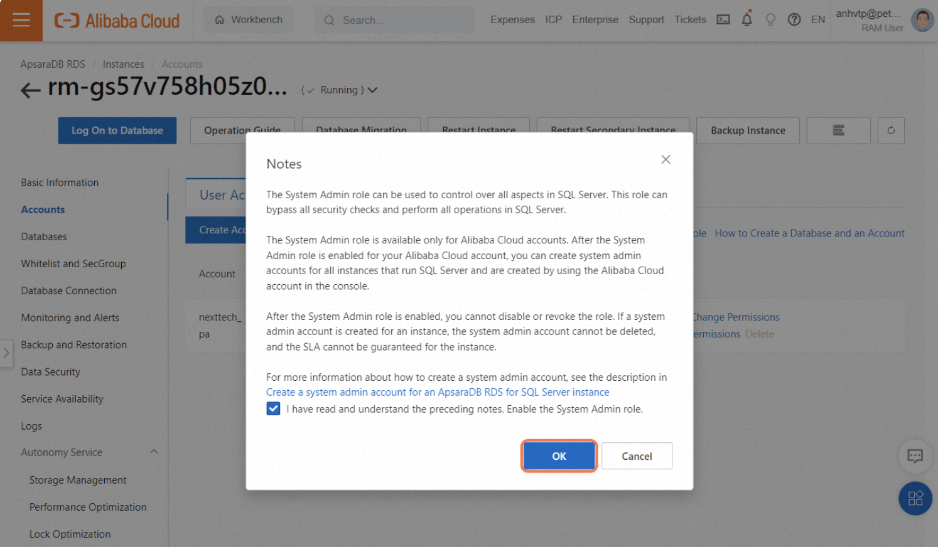Viewport: 938px width, 547px height.
Task: Click the lightbulb tips icon
Action: (770, 19)
